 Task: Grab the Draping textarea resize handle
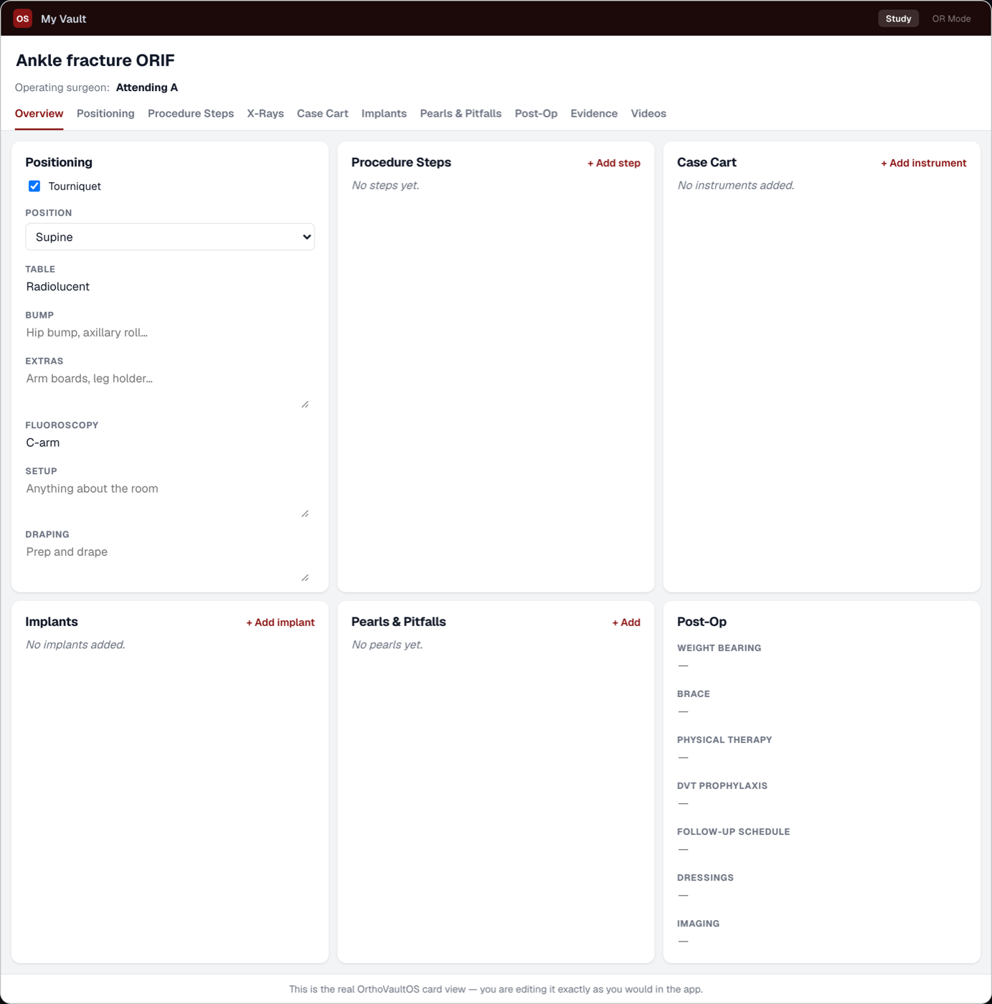[x=305, y=577]
